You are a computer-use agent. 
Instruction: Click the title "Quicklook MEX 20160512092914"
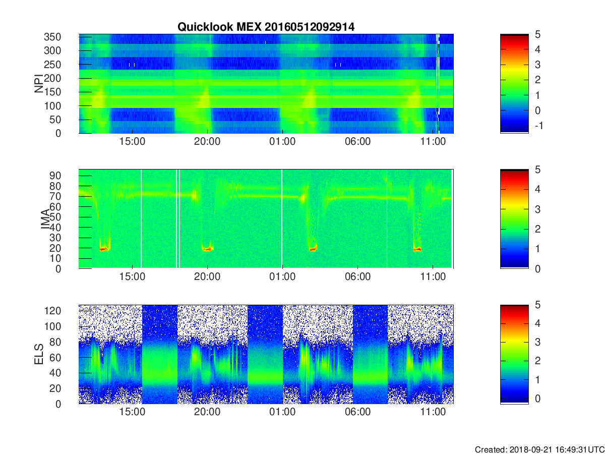point(266,27)
